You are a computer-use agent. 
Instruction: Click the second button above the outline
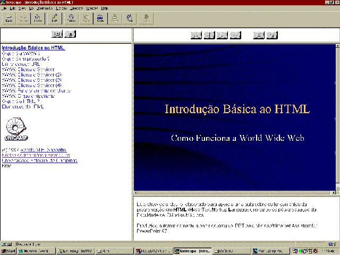(70, 34)
